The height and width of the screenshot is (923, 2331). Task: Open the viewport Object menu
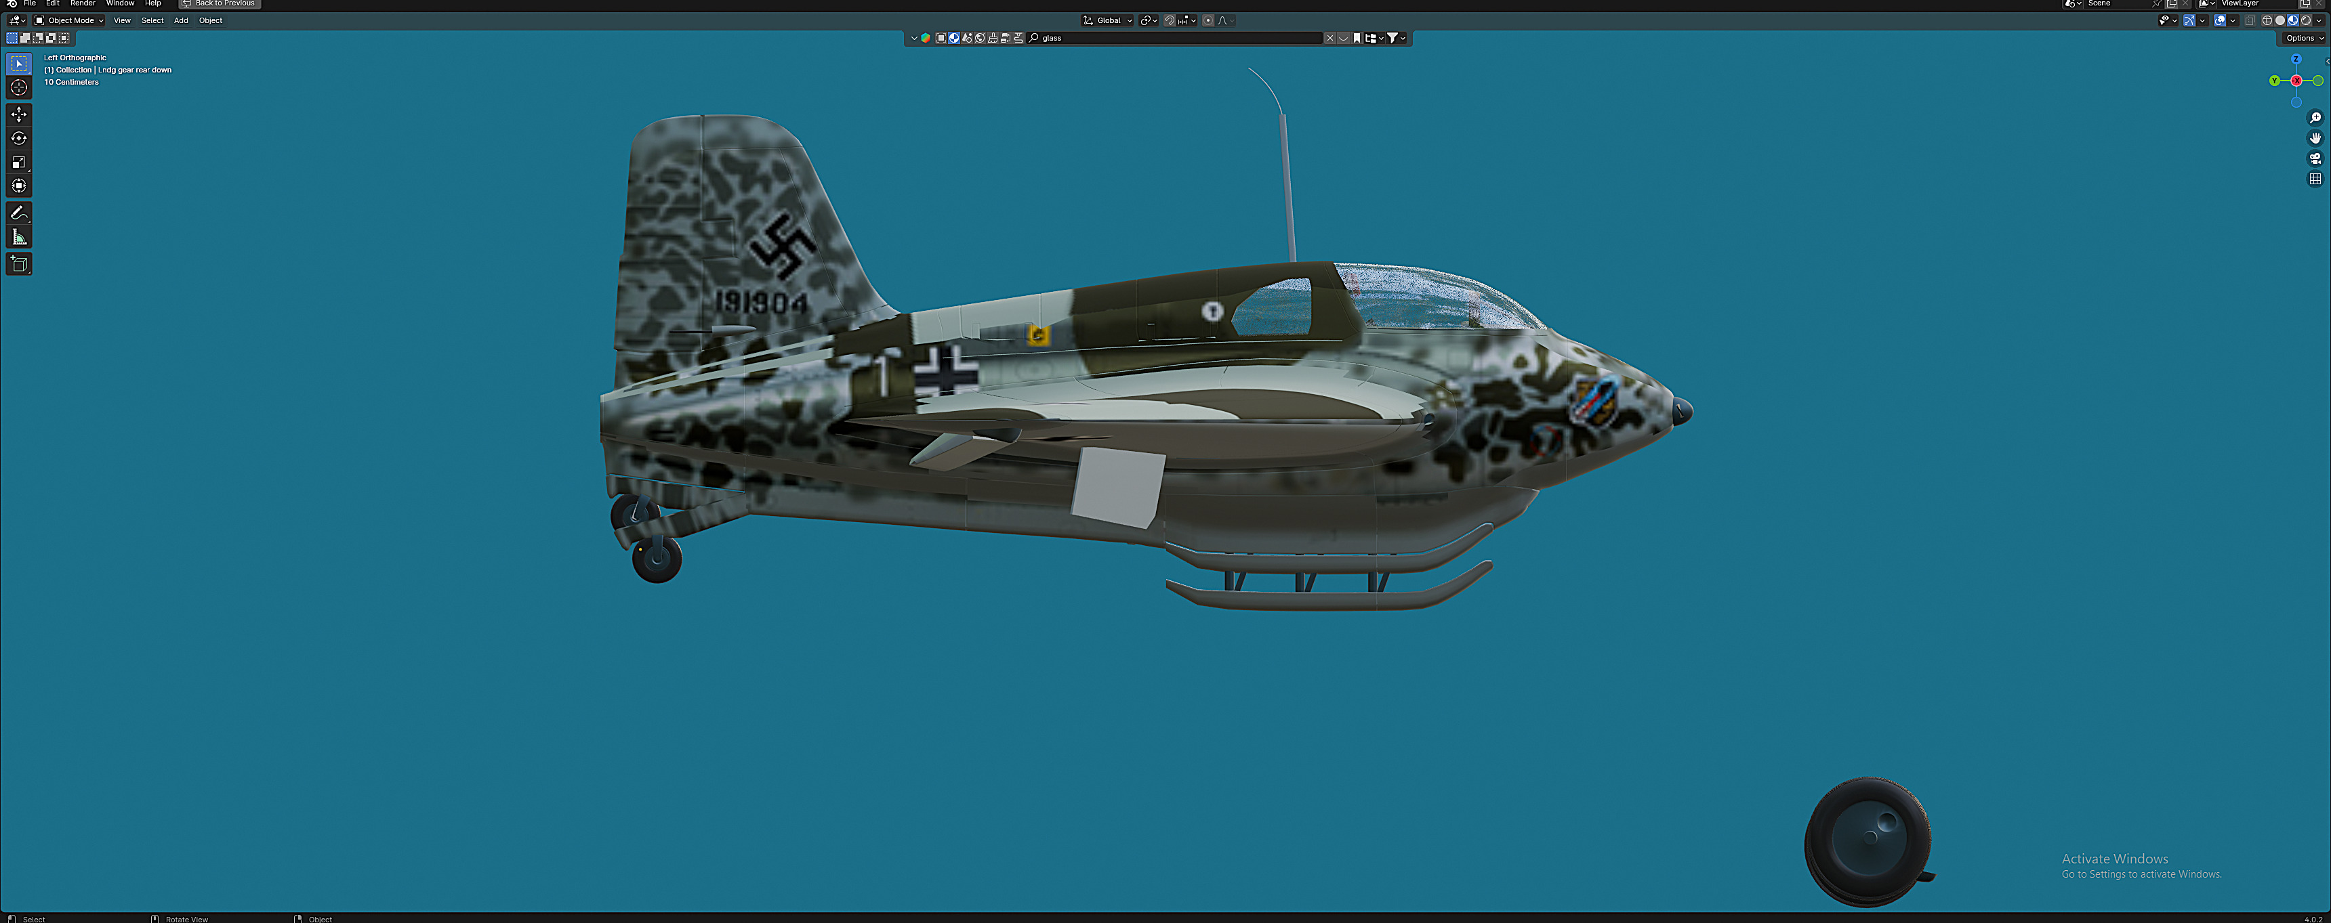(x=211, y=20)
